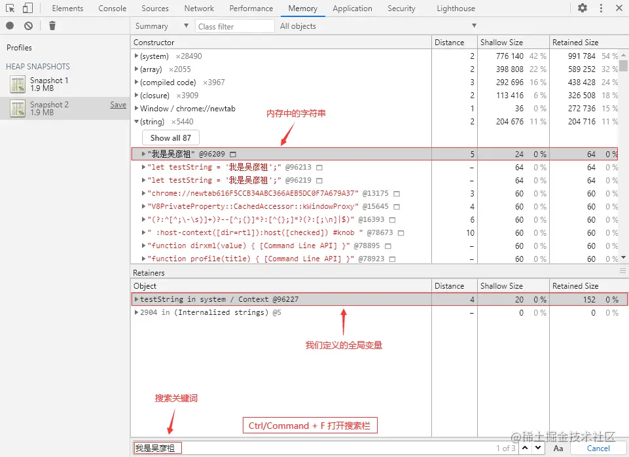Select the V8PrivateProperty::CachedAccessor string row
The height and width of the screenshot is (457, 629).
374,207
